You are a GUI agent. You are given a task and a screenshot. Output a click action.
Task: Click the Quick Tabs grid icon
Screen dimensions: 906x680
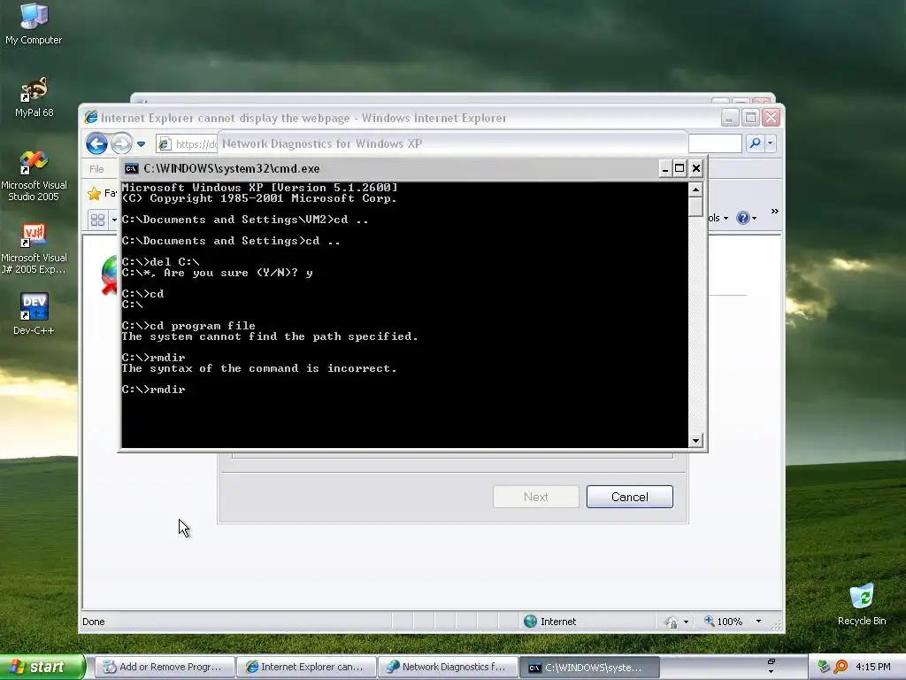pyautogui.click(x=97, y=220)
